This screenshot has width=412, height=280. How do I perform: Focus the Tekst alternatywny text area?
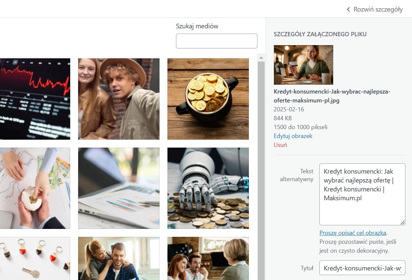coord(362,194)
